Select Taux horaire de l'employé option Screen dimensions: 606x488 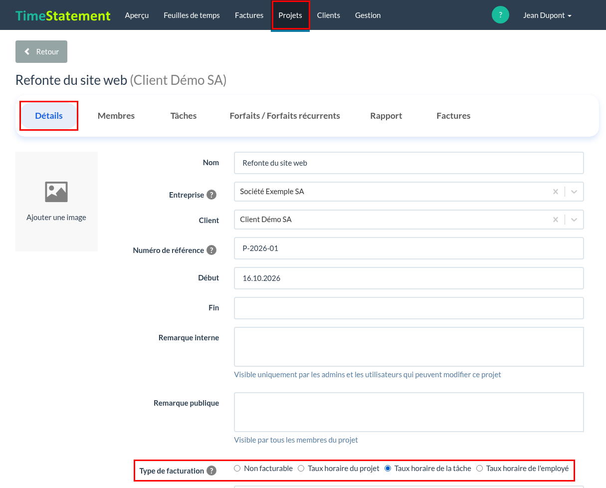click(x=480, y=469)
